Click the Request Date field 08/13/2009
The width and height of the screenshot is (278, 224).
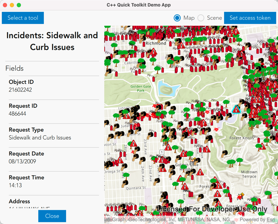pos(22,161)
